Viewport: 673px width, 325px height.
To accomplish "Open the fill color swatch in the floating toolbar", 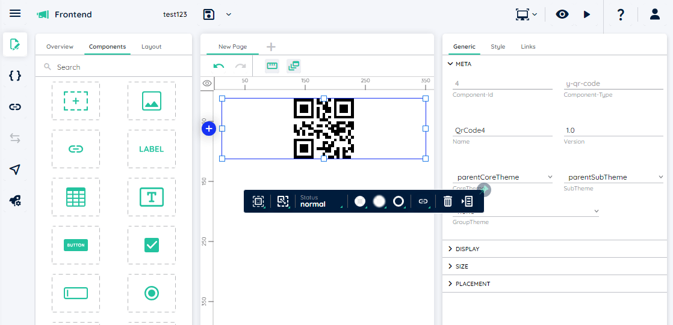I will pyautogui.click(x=360, y=201).
